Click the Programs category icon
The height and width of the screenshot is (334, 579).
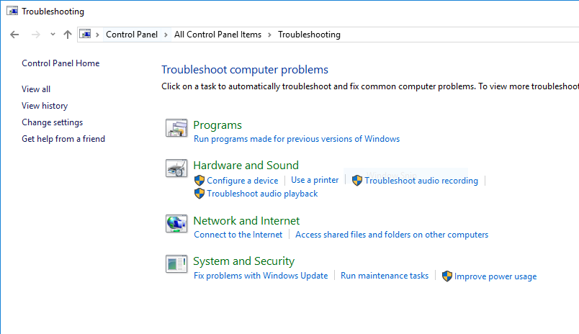pyautogui.click(x=176, y=128)
